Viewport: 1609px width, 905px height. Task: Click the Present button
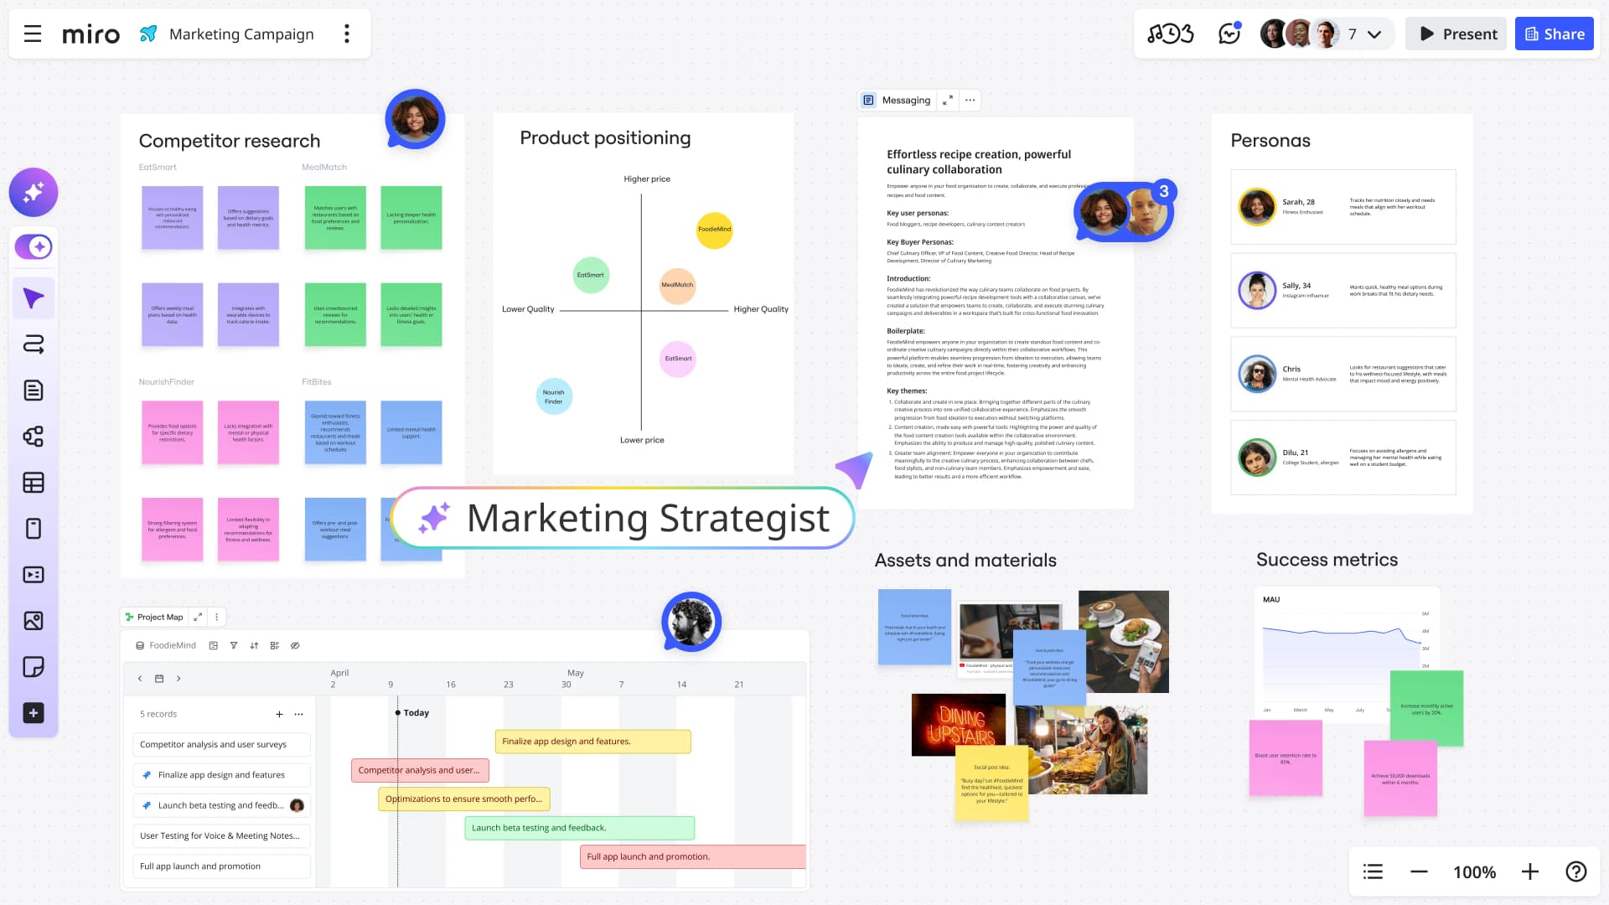[x=1456, y=34]
